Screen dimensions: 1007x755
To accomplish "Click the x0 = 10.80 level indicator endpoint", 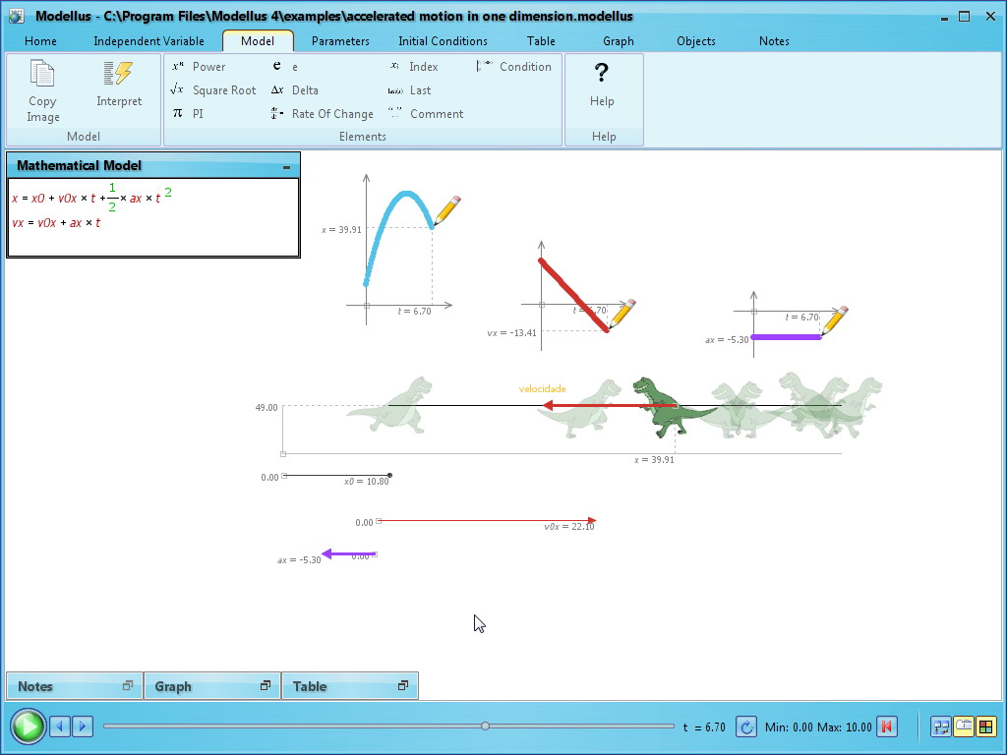I will (x=389, y=475).
